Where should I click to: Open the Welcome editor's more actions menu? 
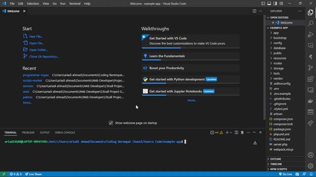point(260,11)
